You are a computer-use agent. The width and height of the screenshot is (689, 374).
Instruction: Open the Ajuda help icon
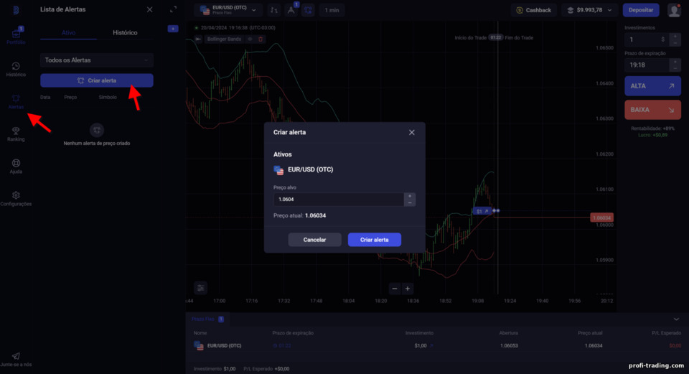(16, 166)
